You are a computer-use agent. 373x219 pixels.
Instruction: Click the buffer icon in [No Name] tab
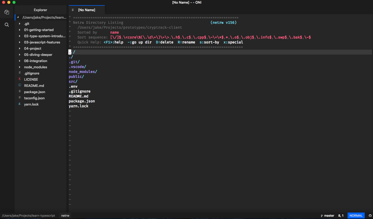(x=73, y=10)
